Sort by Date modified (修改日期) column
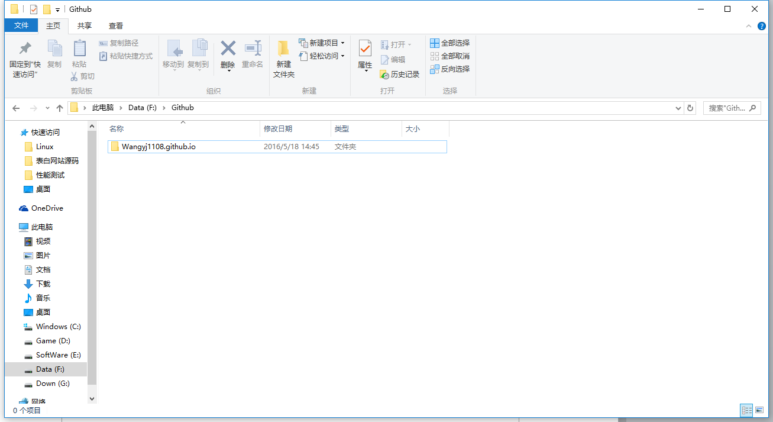773x422 pixels. [295, 128]
